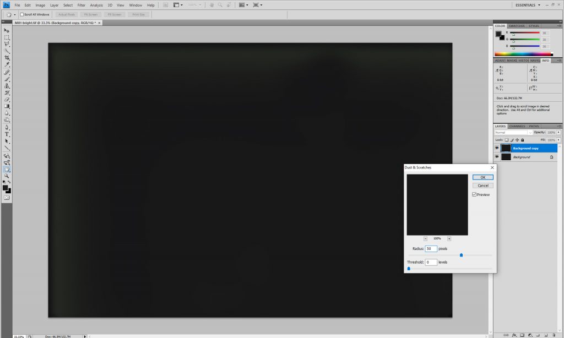Select the Eraser tool
564x338 pixels.
[7, 100]
